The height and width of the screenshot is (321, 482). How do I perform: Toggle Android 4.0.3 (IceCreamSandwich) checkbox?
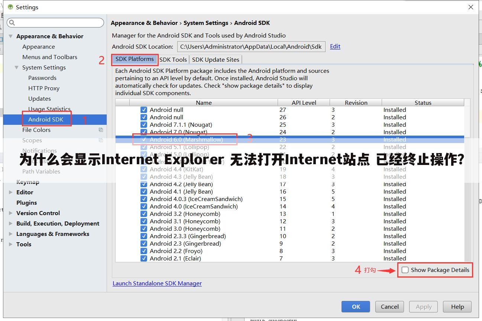click(x=144, y=199)
